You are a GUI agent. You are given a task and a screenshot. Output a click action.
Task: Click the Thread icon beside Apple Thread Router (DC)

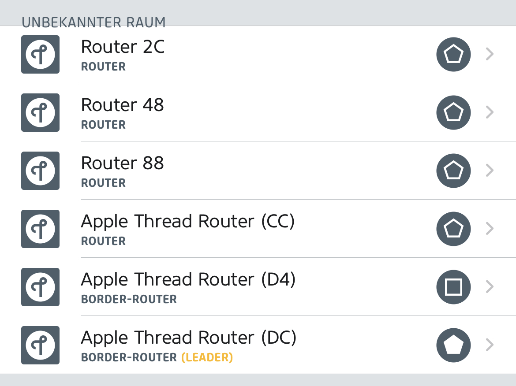click(40, 345)
